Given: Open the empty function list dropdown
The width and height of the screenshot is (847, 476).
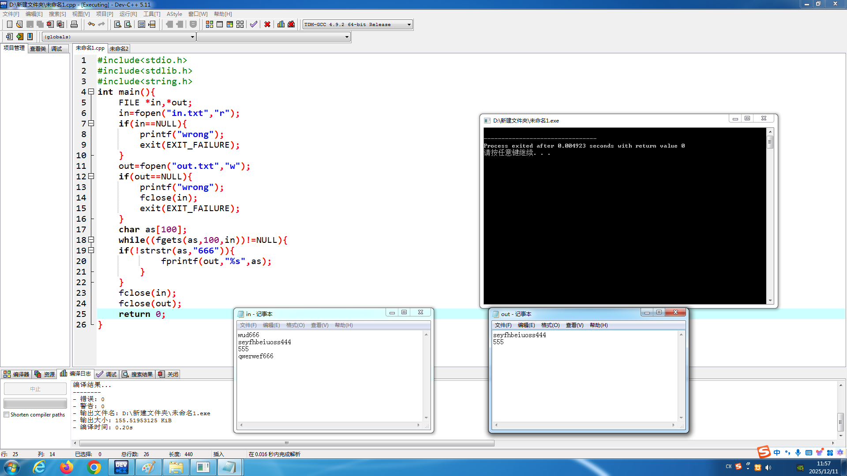Looking at the screenshot, I should (347, 37).
